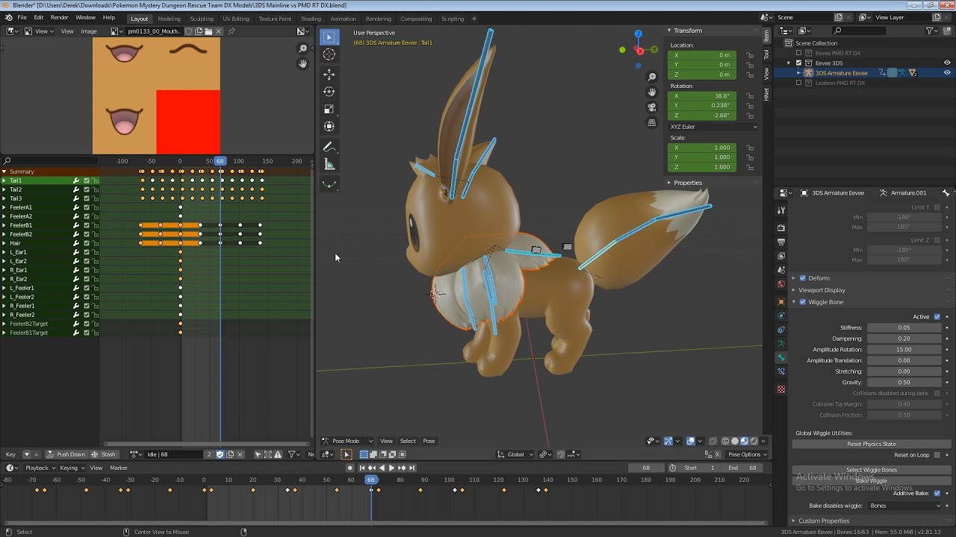Screen dimensions: 956x537
Task: Open the Pose Mode dropdown
Action: (x=347, y=441)
